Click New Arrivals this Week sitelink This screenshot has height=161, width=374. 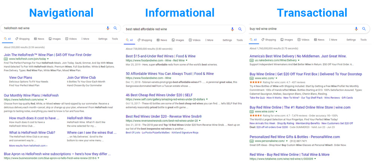coord(263,123)
